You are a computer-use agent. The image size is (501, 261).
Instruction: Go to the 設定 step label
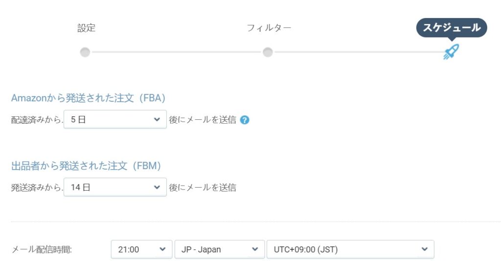click(86, 28)
